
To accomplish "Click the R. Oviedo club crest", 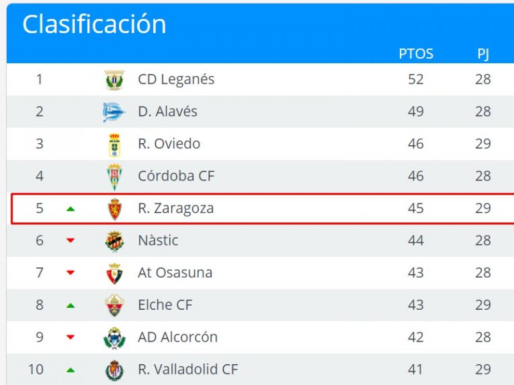I will tap(114, 145).
